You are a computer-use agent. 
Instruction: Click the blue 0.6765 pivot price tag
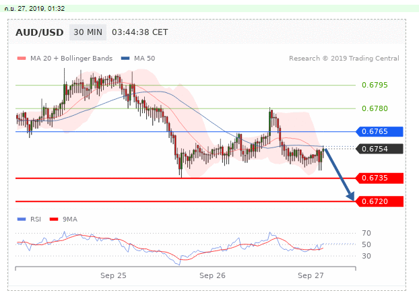coord(379,131)
